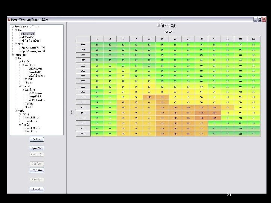Image resolution: width=271 pixels, height=203 pixels.
Task: Close the Power Vision Log Tuner window
Action: pos(264,20)
